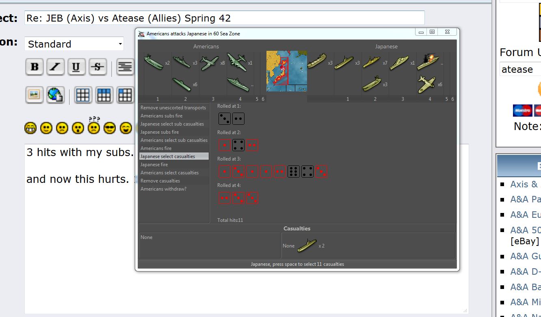The height and width of the screenshot is (317, 541).
Task: Click the underline button
Action: pos(76,67)
